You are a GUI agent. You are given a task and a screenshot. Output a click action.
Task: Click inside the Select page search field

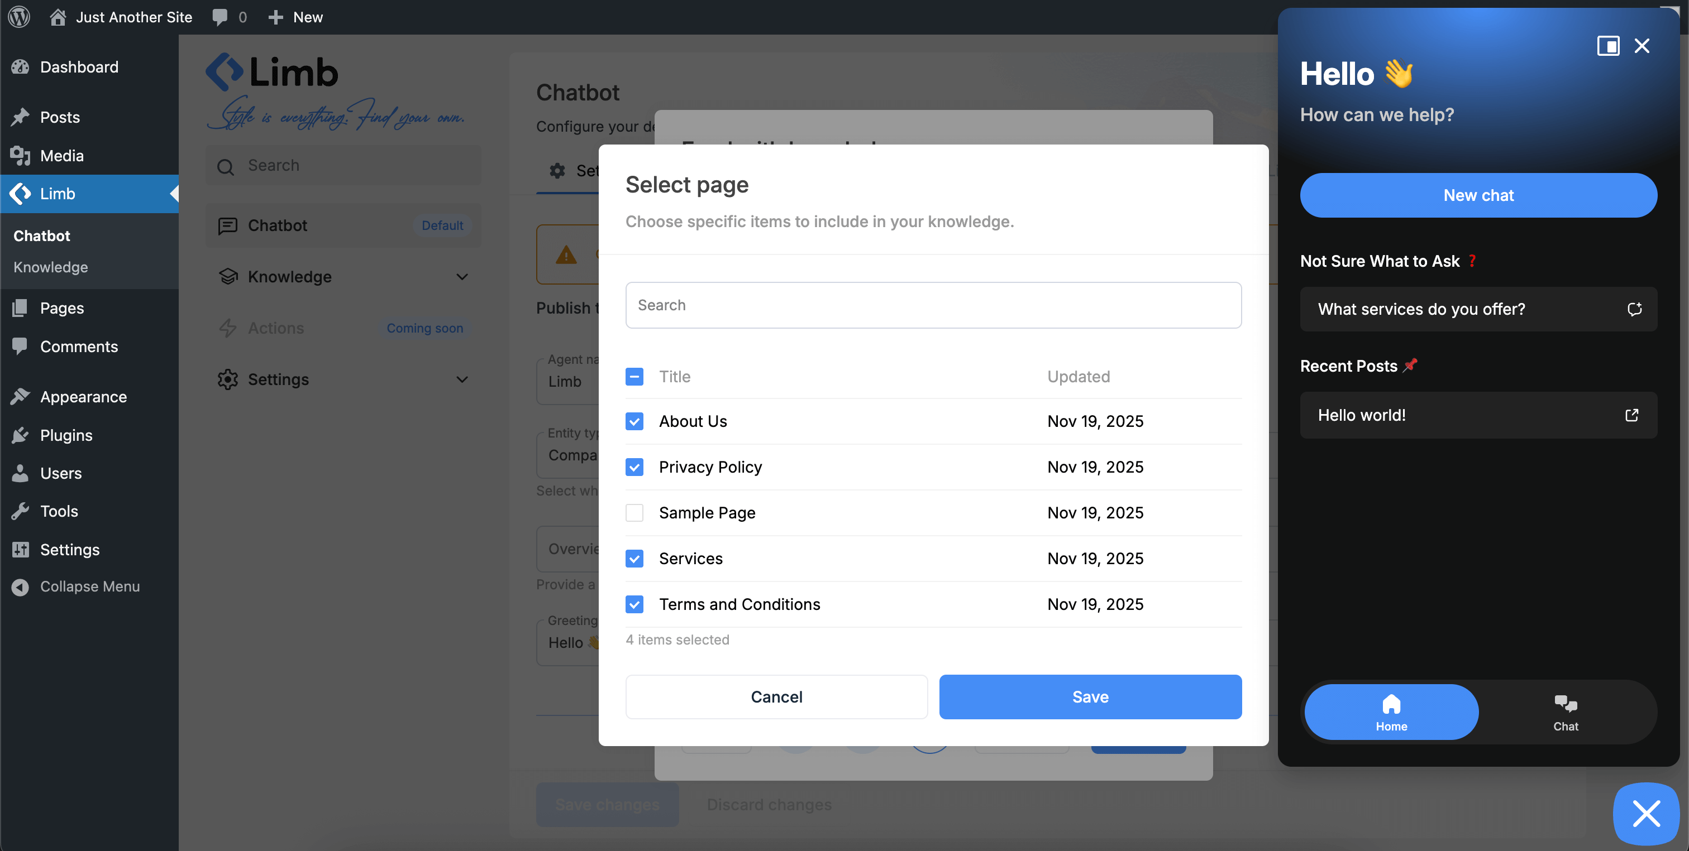tap(933, 305)
